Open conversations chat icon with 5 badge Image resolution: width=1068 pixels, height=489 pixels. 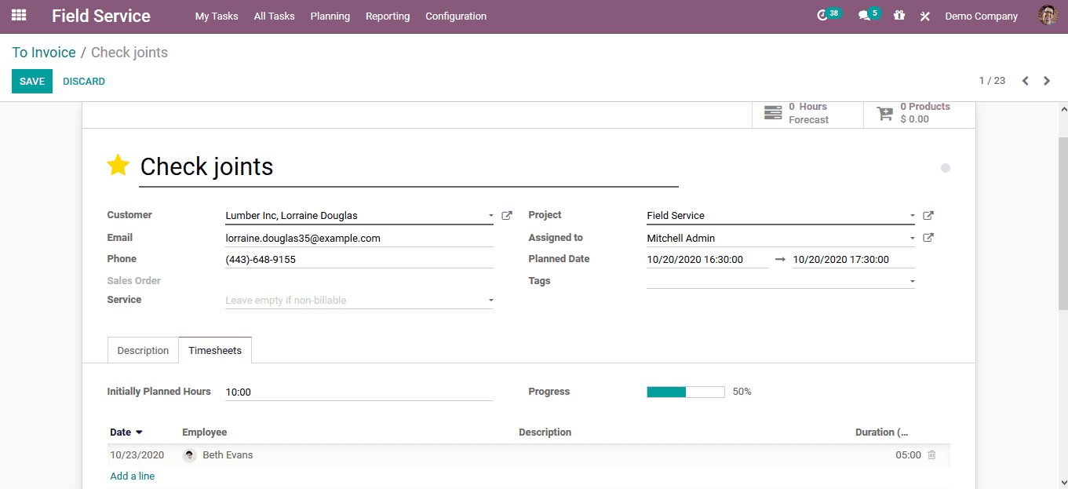click(869, 15)
